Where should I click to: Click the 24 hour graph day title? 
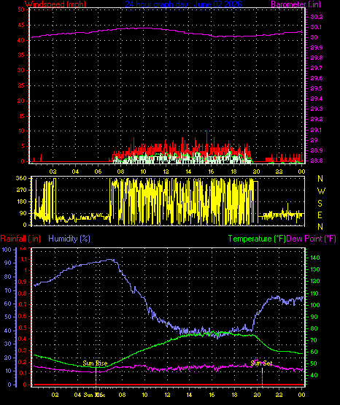pos(183,4)
